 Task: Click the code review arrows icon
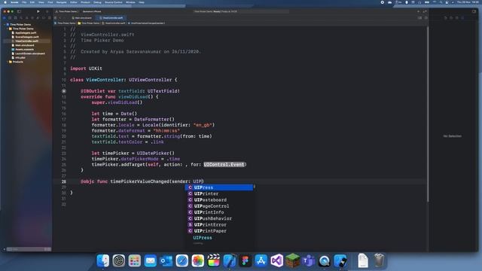(425, 11)
